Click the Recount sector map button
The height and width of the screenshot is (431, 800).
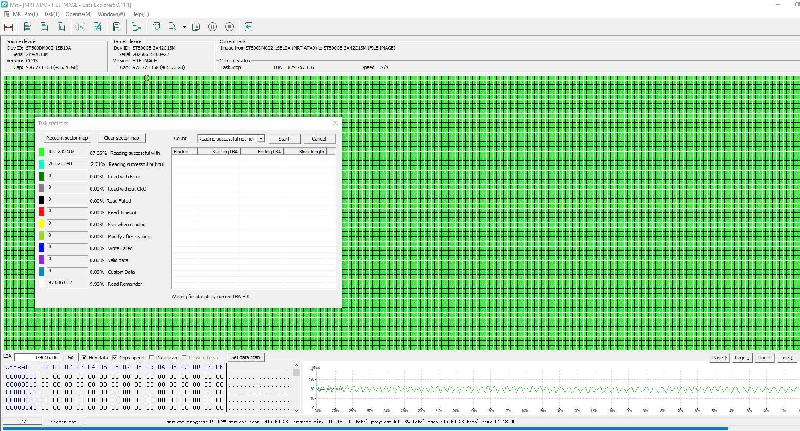point(67,138)
